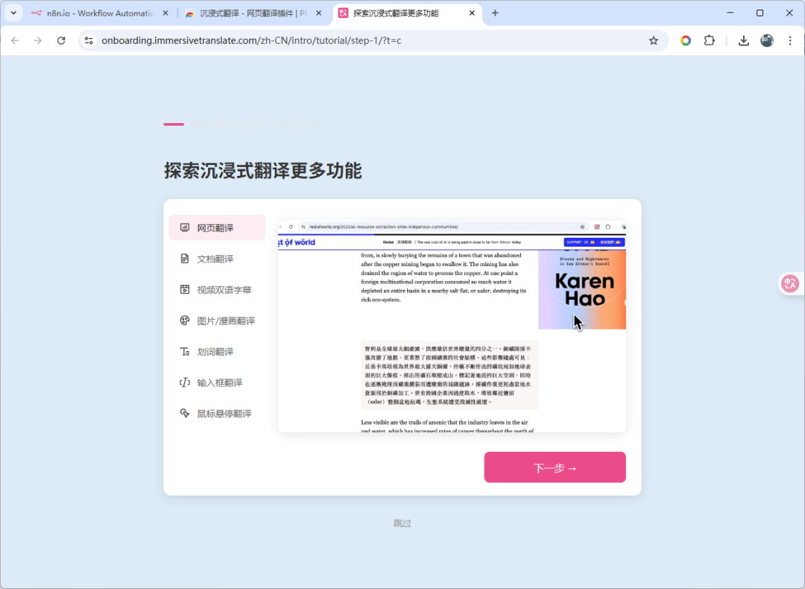805x589 pixels.
Task: Close the n8n.io tab
Action: (165, 13)
